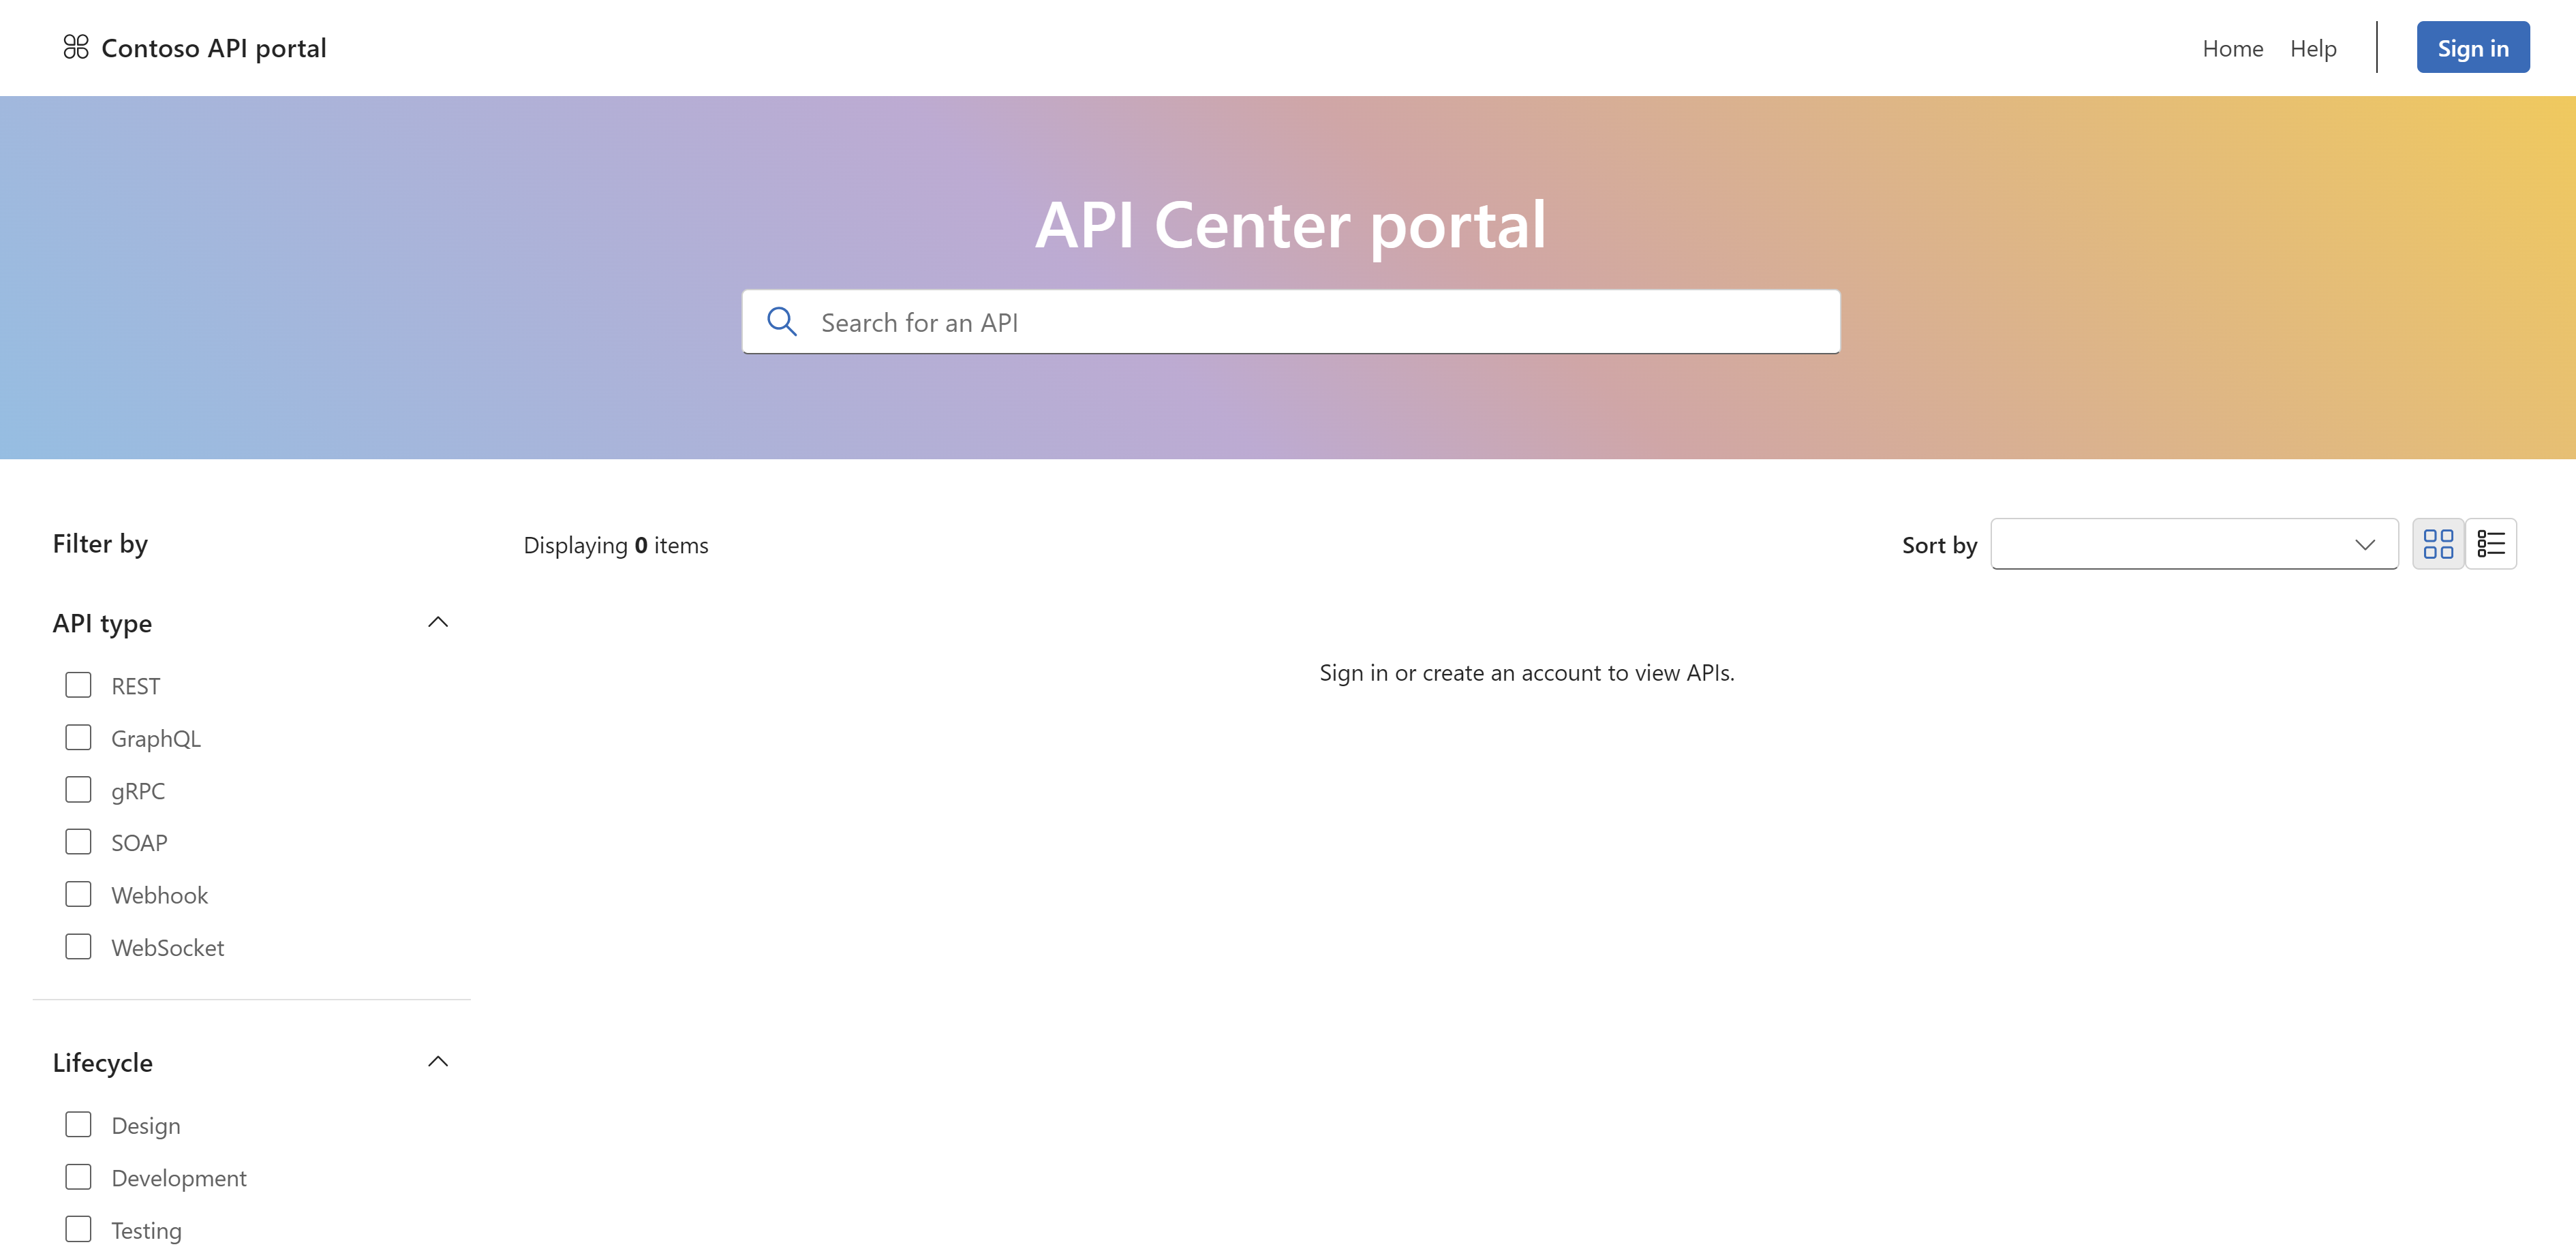Click the search magnifier icon
The image size is (2576, 1249).
point(782,320)
